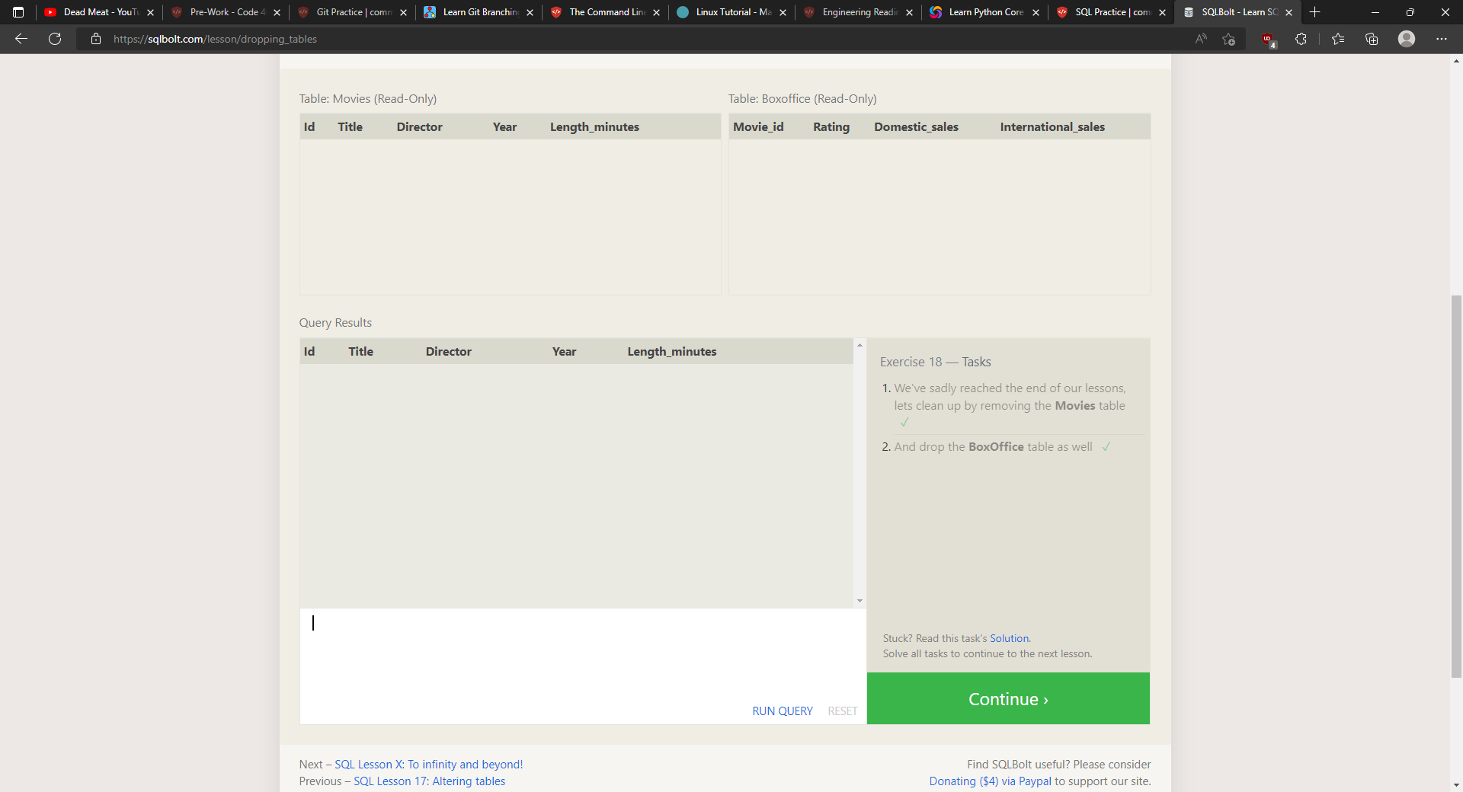
Task: Click the browser back arrow icon
Action: click(21, 39)
